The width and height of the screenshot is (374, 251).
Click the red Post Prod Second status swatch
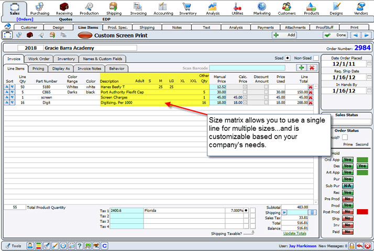[362, 212]
